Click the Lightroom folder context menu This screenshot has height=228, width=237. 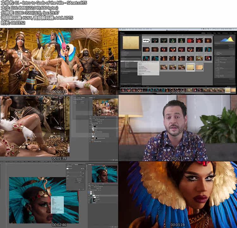point(149,68)
